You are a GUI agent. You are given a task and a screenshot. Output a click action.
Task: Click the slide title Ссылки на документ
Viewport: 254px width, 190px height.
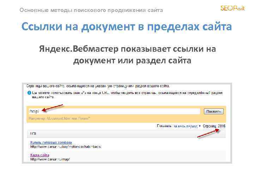pyautogui.click(x=127, y=26)
